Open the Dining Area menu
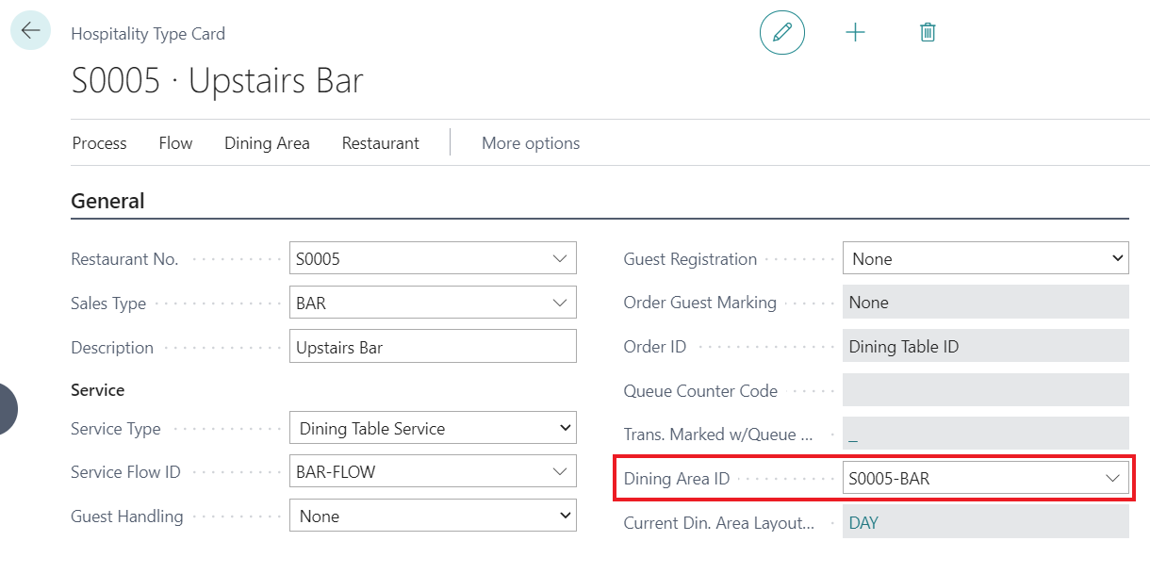This screenshot has width=1150, height=574. point(267,143)
